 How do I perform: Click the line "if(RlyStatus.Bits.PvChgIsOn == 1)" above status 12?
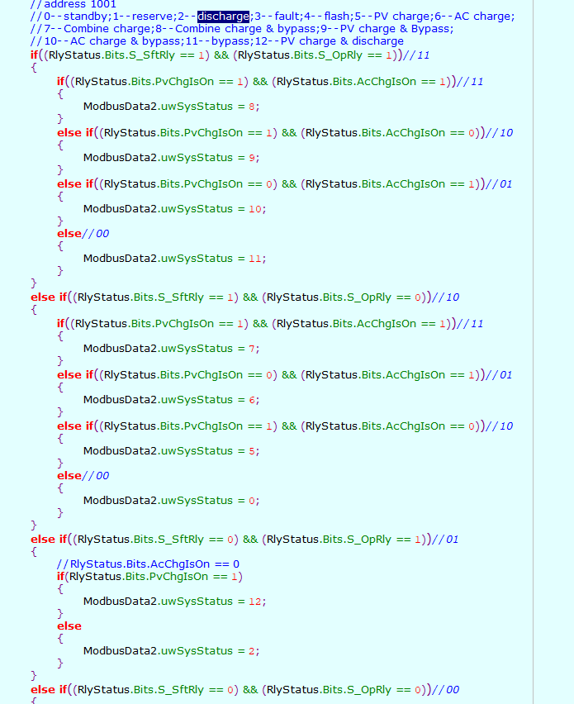coord(149,577)
